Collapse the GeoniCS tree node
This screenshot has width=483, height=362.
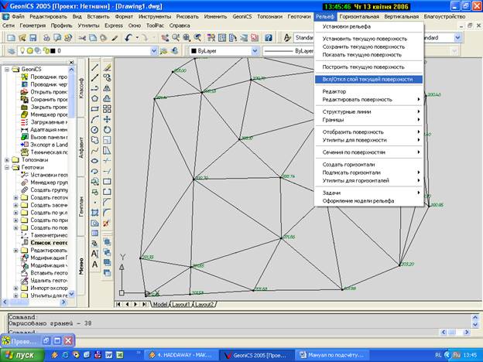click(x=7, y=70)
